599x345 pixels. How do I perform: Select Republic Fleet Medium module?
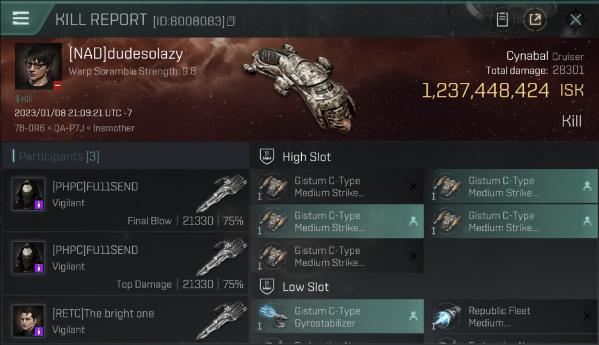511,316
